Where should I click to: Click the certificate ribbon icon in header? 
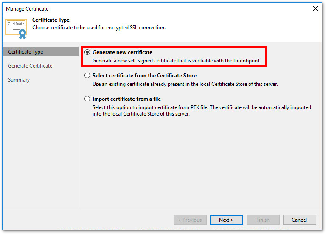click(16, 27)
